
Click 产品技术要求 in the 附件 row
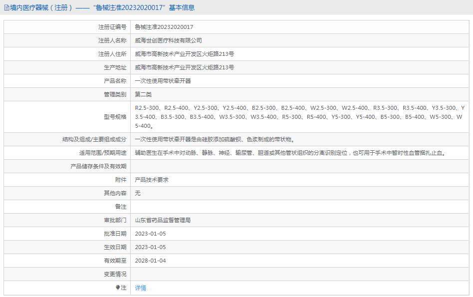click(152, 180)
